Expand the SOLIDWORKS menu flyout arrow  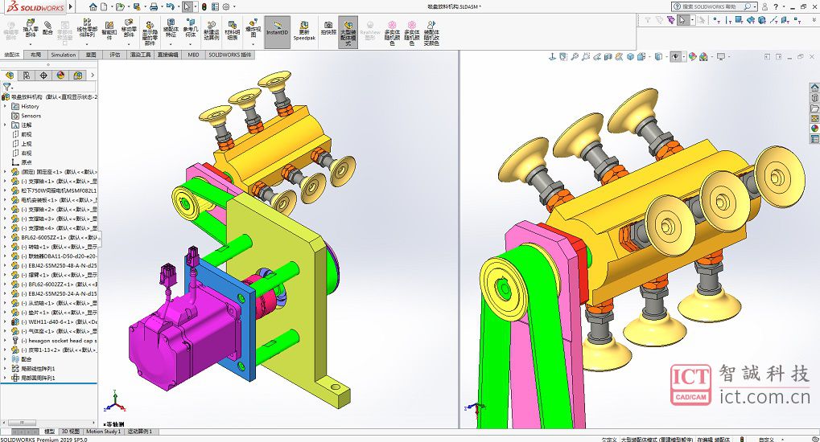(x=71, y=6)
